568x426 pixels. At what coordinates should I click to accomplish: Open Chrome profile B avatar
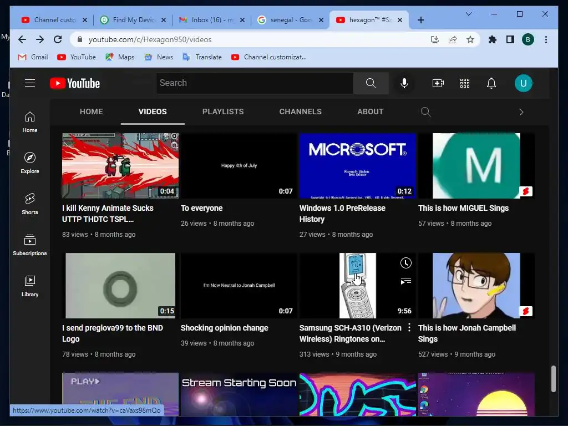(x=528, y=39)
